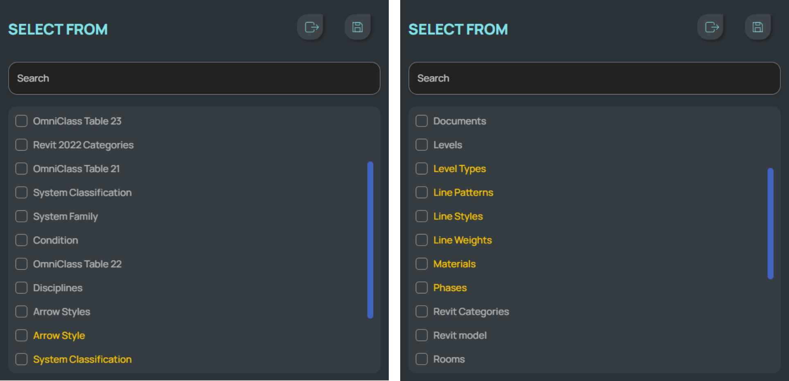
Task: Toggle the Materials checkbox
Action: (x=422, y=264)
